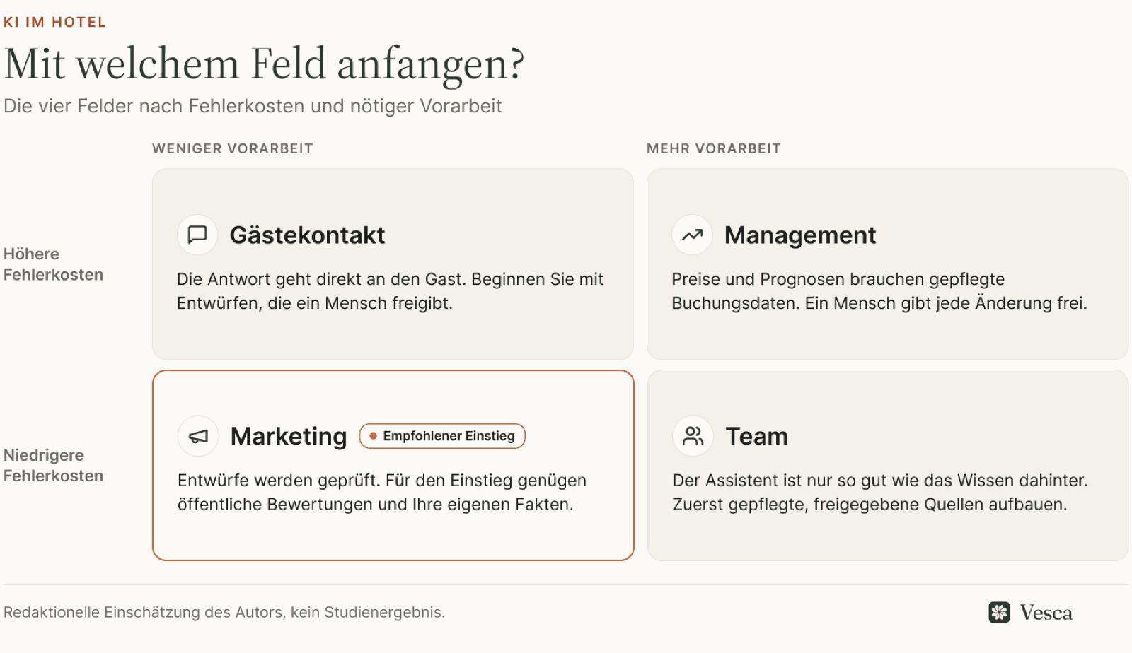Open the Management card heading
Image resolution: width=1132 pixels, height=653 pixels.
click(800, 235)
